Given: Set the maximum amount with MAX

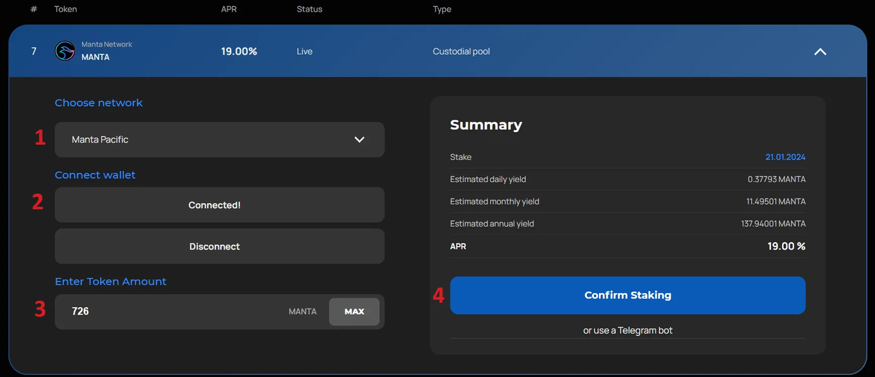Looking at the screenshot, I should click(x=354, y=311).
